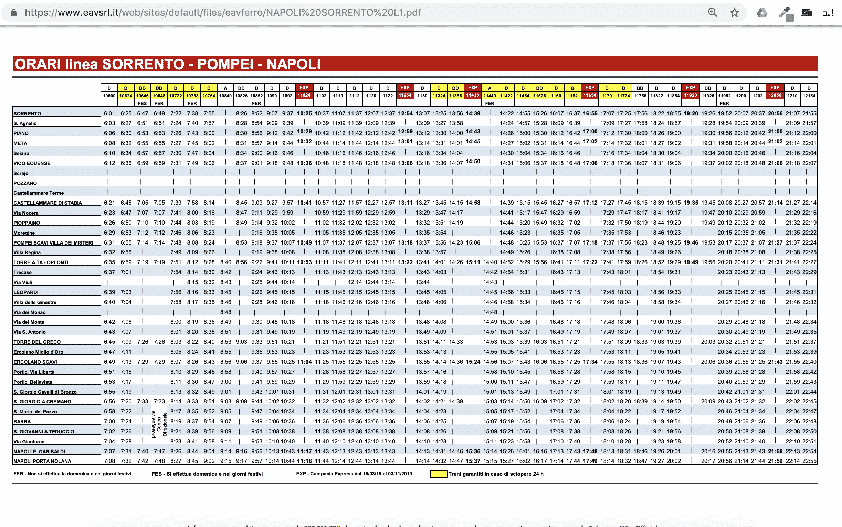Image resolution: width=842 pixels, height=527 pixels.
Task: Open the Google Drive extension icon
Action: pos(762,13)
